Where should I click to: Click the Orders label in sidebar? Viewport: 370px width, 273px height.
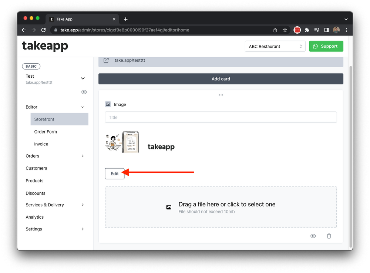[32, 156]
